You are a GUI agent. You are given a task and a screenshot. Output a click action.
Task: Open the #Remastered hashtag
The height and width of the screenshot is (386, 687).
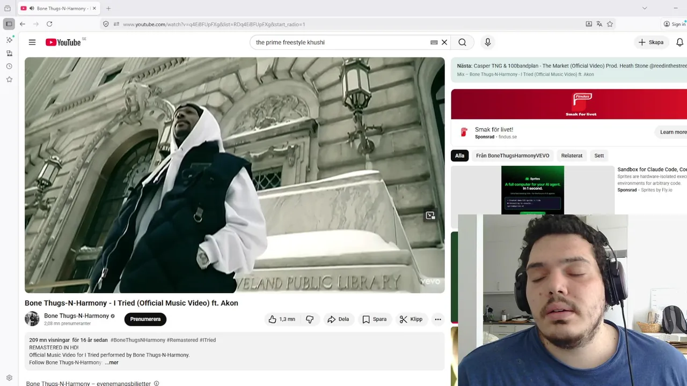click(x=182, y=340)
